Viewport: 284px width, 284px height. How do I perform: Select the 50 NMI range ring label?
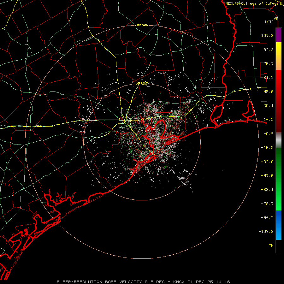(142, 83)
